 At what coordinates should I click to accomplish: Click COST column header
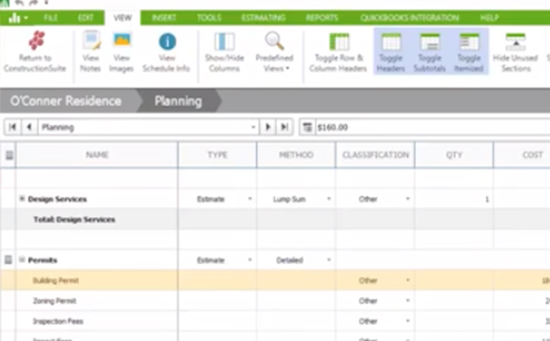[x=523, y=155]
